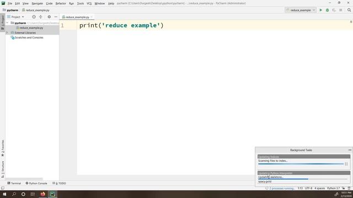Click the Scanning files to index progress bar
The height and width of the screenshot is (198, 353).
pyautogui.click(x=301, y=164)
